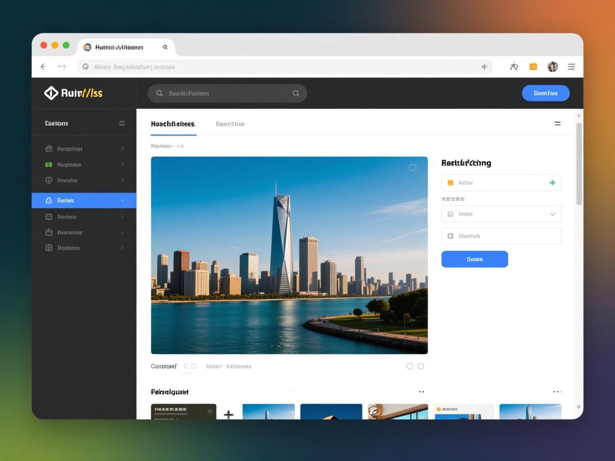This screenshot has height=461, width=615.
Task: Click the green plus in first right-panel field
Action: [x=552, y=182]
